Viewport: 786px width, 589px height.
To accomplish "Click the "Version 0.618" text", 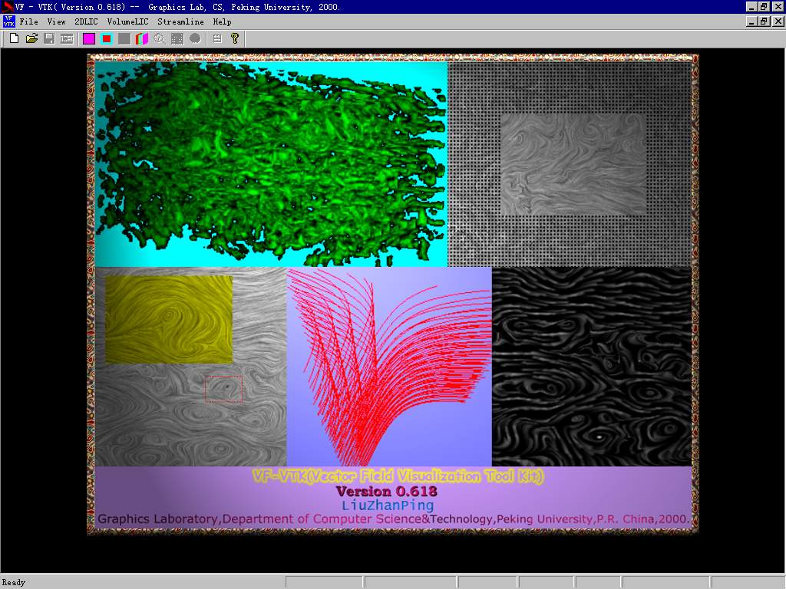I will point(387,492).
